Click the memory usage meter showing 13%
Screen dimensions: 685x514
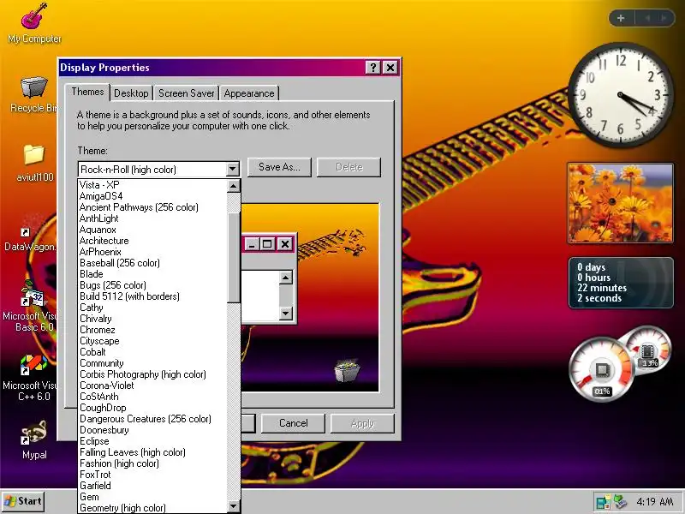pos(648,350)
